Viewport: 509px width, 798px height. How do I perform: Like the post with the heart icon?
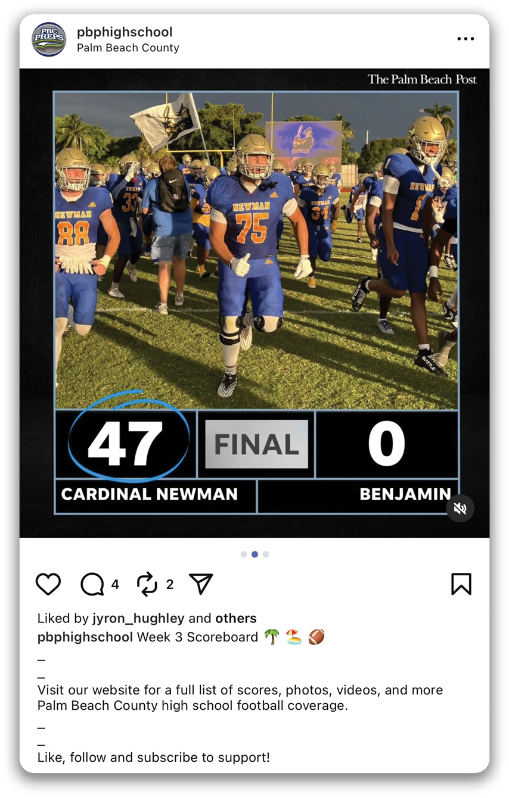[x=48, y=584]
